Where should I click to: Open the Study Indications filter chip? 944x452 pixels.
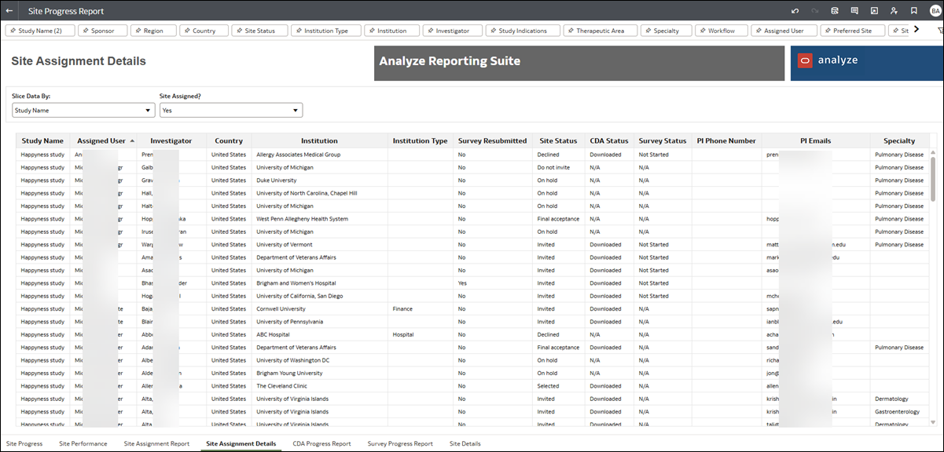[523, 31]
